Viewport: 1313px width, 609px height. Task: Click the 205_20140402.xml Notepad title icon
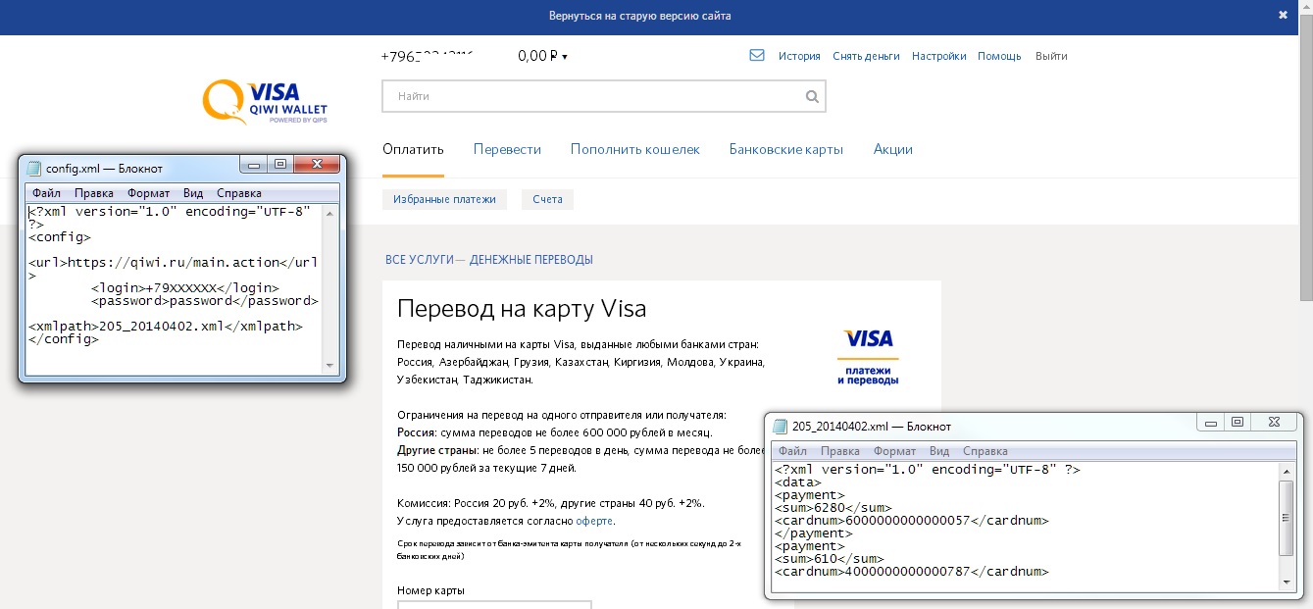[x=781, y=427]
